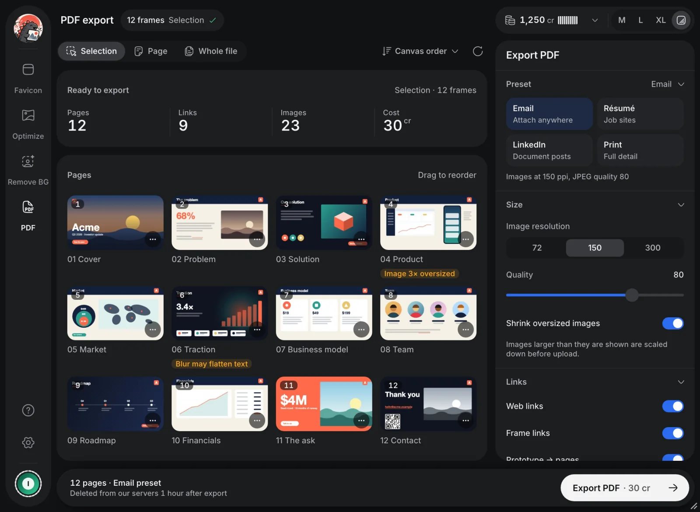Select the 11 The ask page thumbnail
This screenshot has height=512, width=700.
pyautogui.click(x=324, y=404)
